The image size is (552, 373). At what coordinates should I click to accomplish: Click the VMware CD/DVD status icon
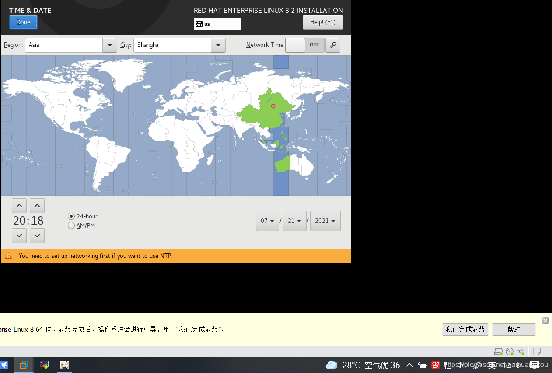pyautogui.click(x=510, y=352)
